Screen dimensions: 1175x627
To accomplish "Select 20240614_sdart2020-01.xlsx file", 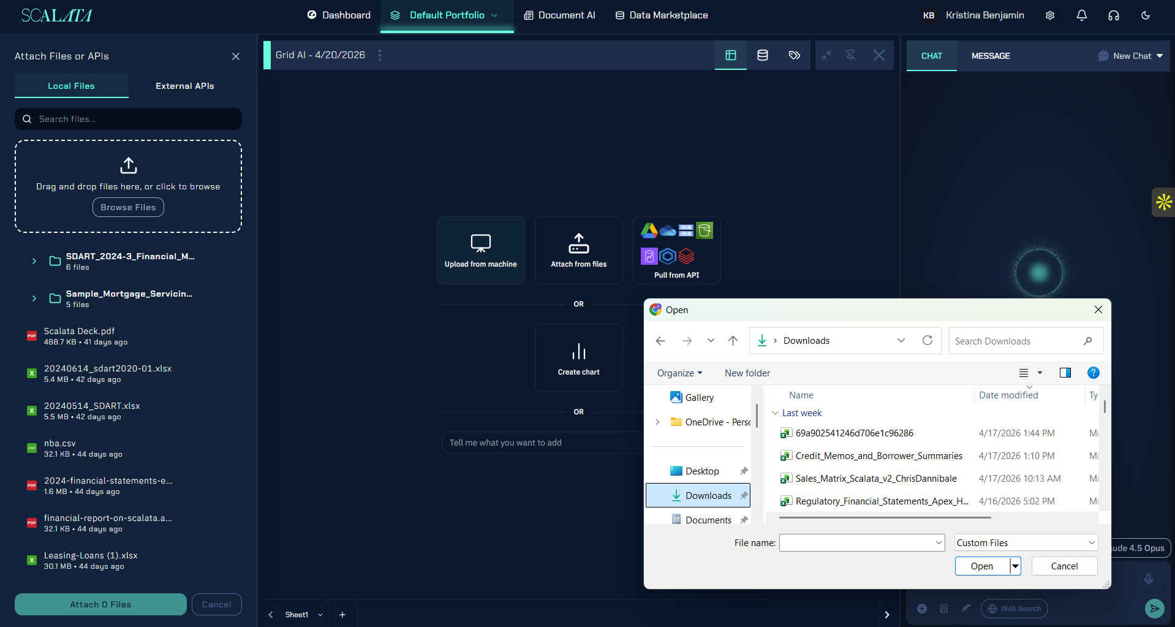I will coord(128,373).
